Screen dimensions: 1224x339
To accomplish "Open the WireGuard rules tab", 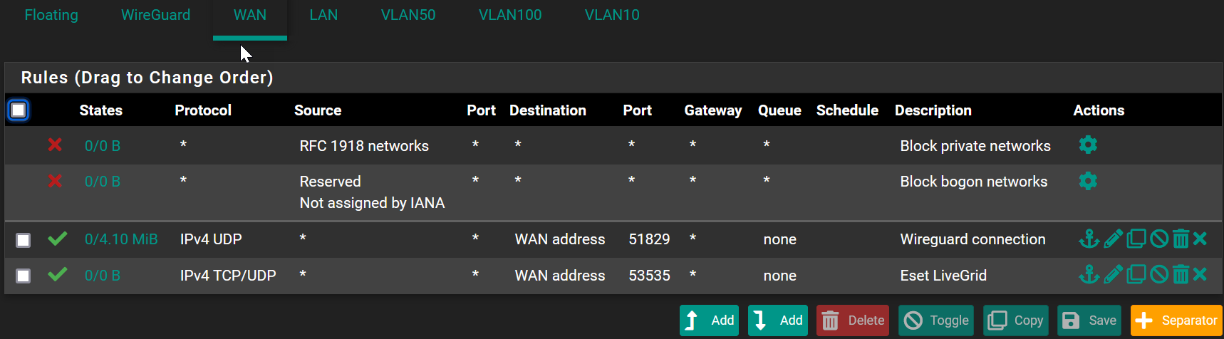I will (x=155, y=15).
